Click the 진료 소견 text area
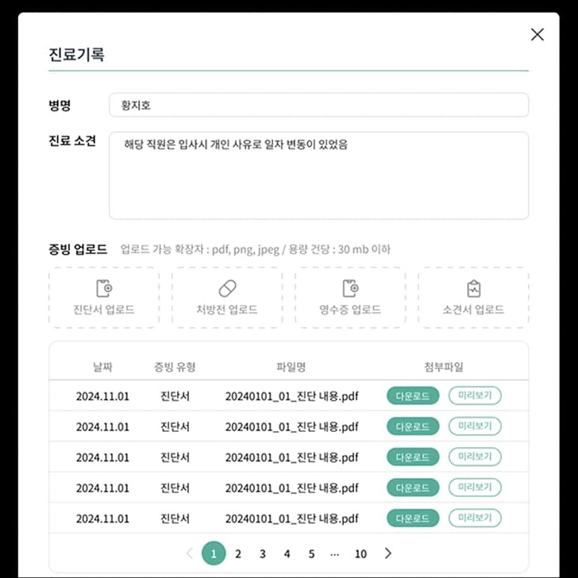578x578 pixels. pyautogui.click(x=319, y=175)
